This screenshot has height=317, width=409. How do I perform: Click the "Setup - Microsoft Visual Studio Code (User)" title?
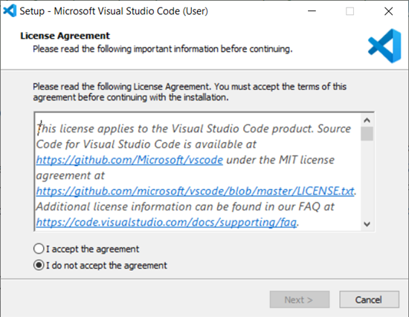(114, 11)
